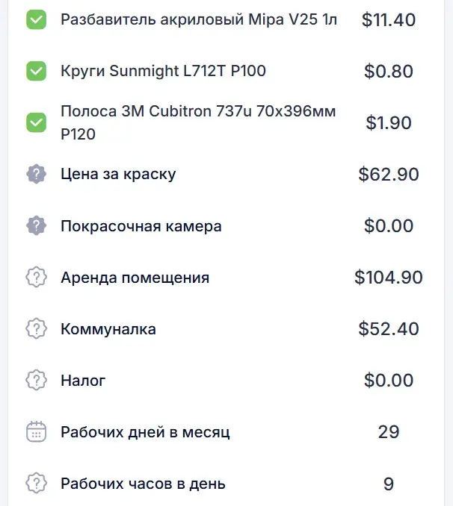Image resolution: width=453 pixels, height=506 pixels.
Task: Click the $52.40 Коммуналка amount
Action: point(388,328)
